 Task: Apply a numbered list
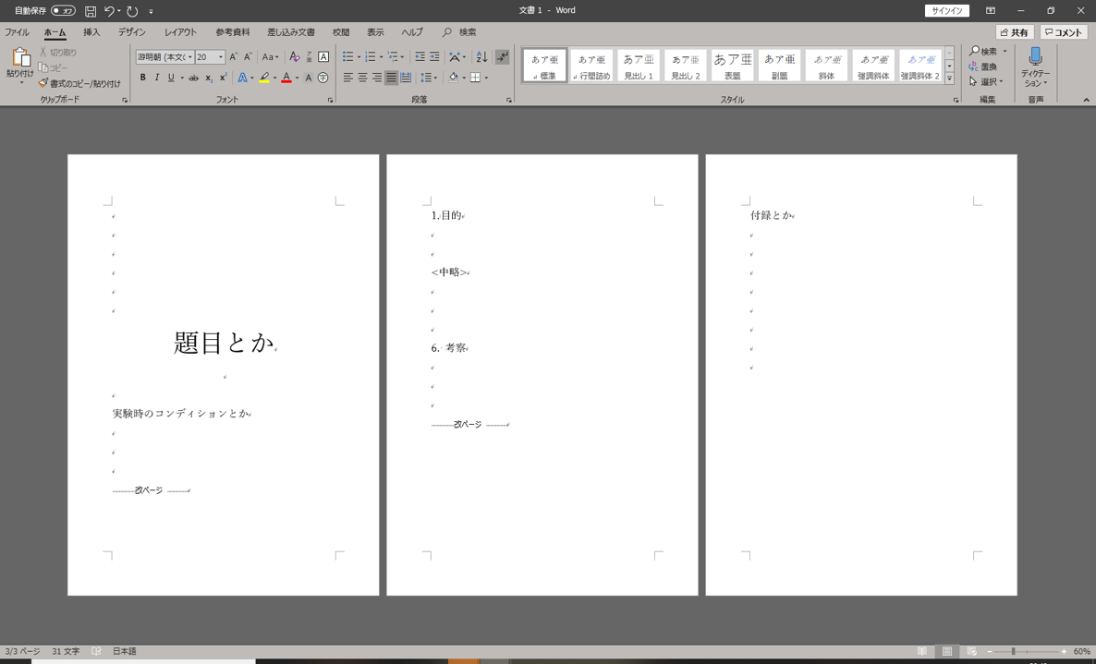pos(370,57)
